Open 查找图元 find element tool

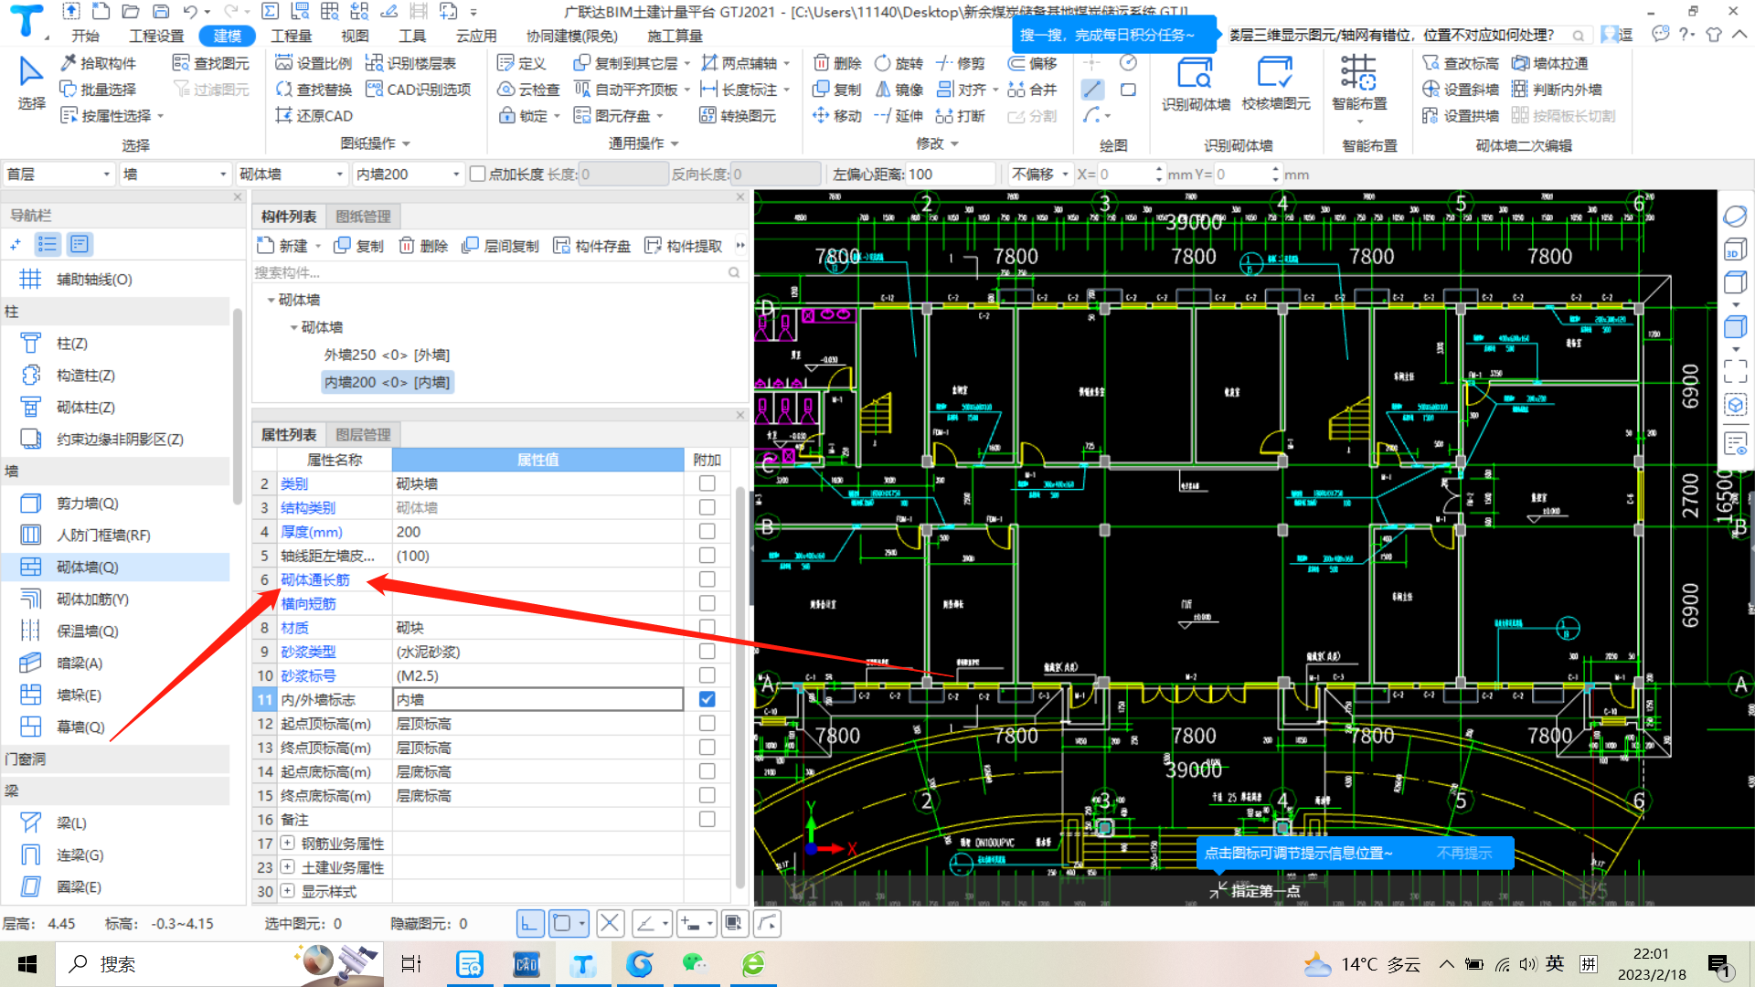(x=211, y=63)
